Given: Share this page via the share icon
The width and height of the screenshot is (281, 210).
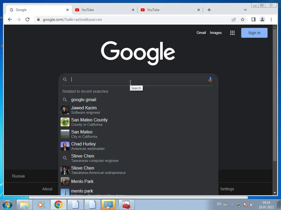Looking at the screenshot, I should 234,19.
